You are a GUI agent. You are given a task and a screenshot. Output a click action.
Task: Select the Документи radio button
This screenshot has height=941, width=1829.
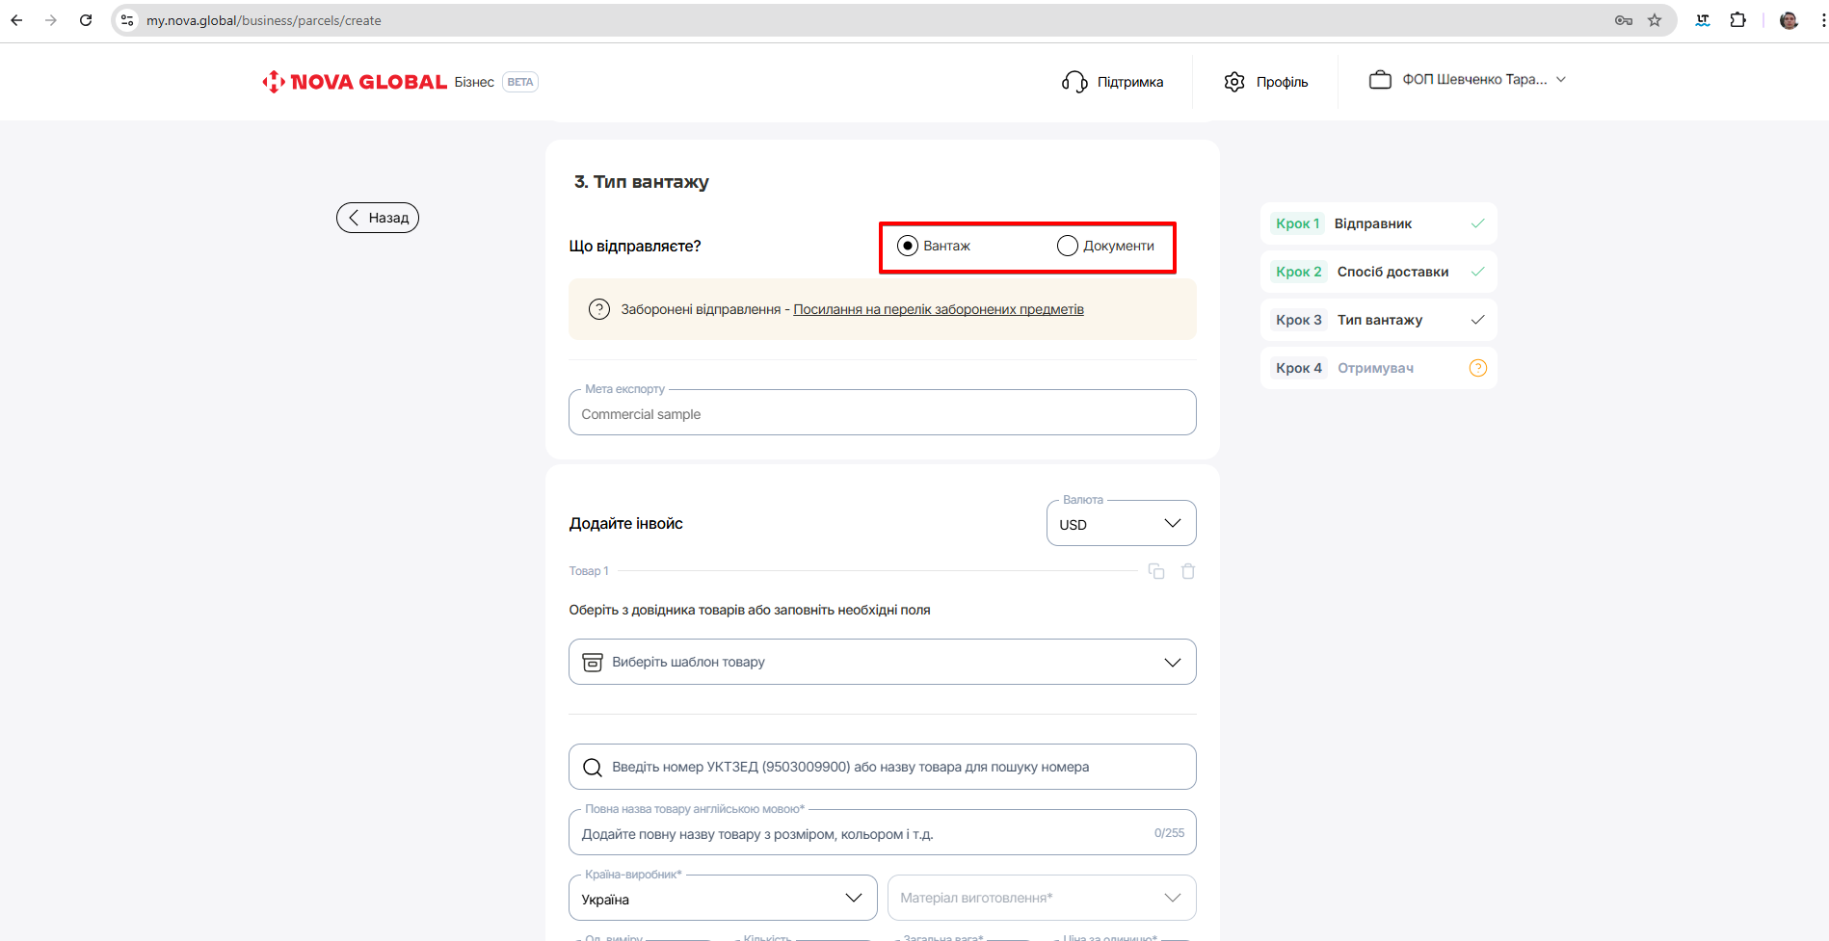pos(1068,246)
